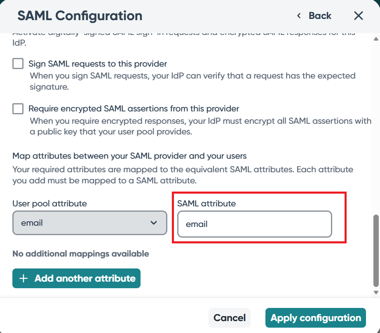Click the SAML Configuration dialog title
This screenshot has height=333, width=380.
pyautogui.click(x=80, y=16)
